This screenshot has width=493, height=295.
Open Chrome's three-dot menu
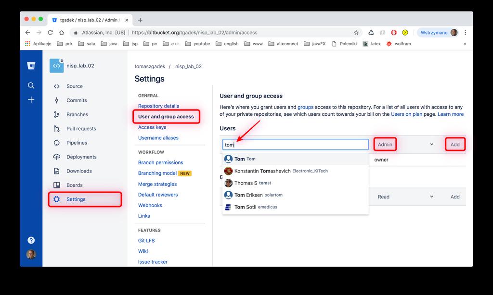coord(466,32)
